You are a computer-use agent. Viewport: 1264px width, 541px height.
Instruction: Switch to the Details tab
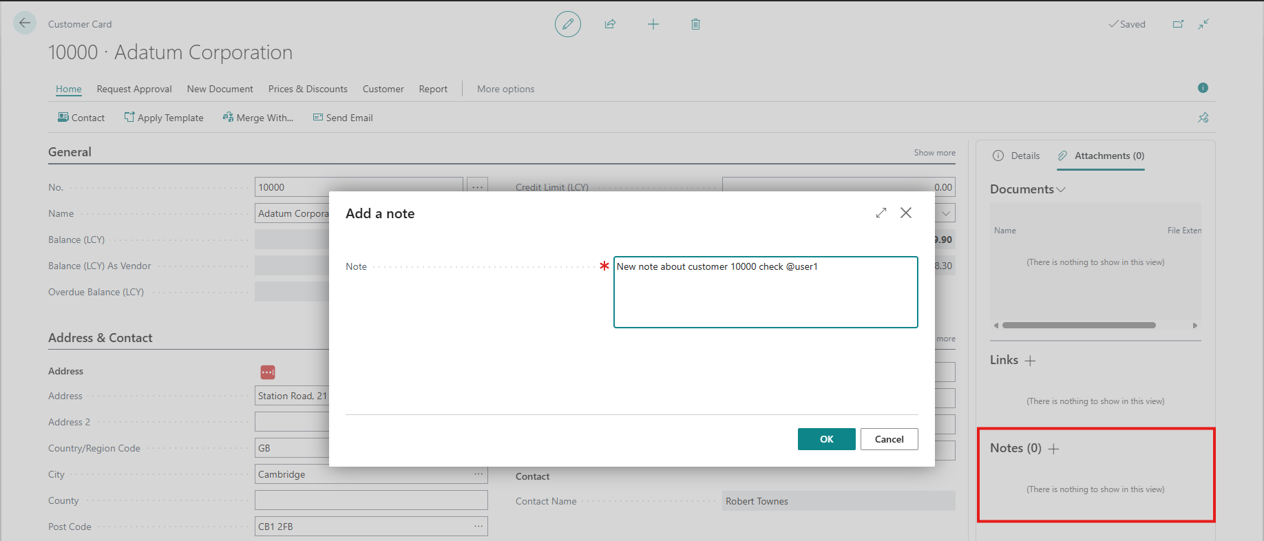pos(1017,156)
